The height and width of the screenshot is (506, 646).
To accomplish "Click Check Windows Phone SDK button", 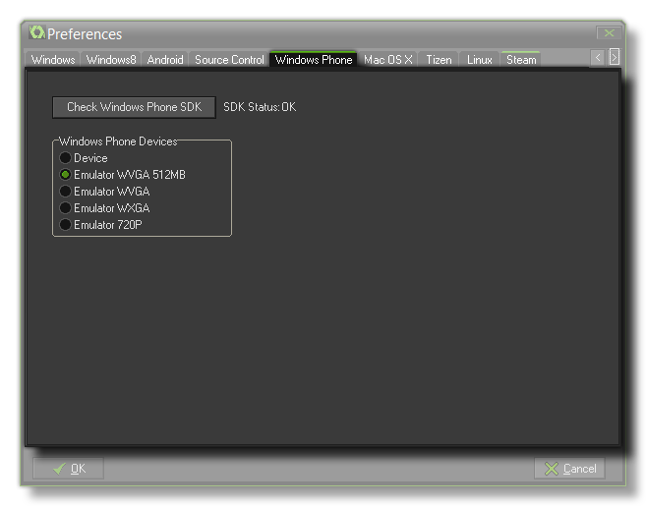I will 134,107.
